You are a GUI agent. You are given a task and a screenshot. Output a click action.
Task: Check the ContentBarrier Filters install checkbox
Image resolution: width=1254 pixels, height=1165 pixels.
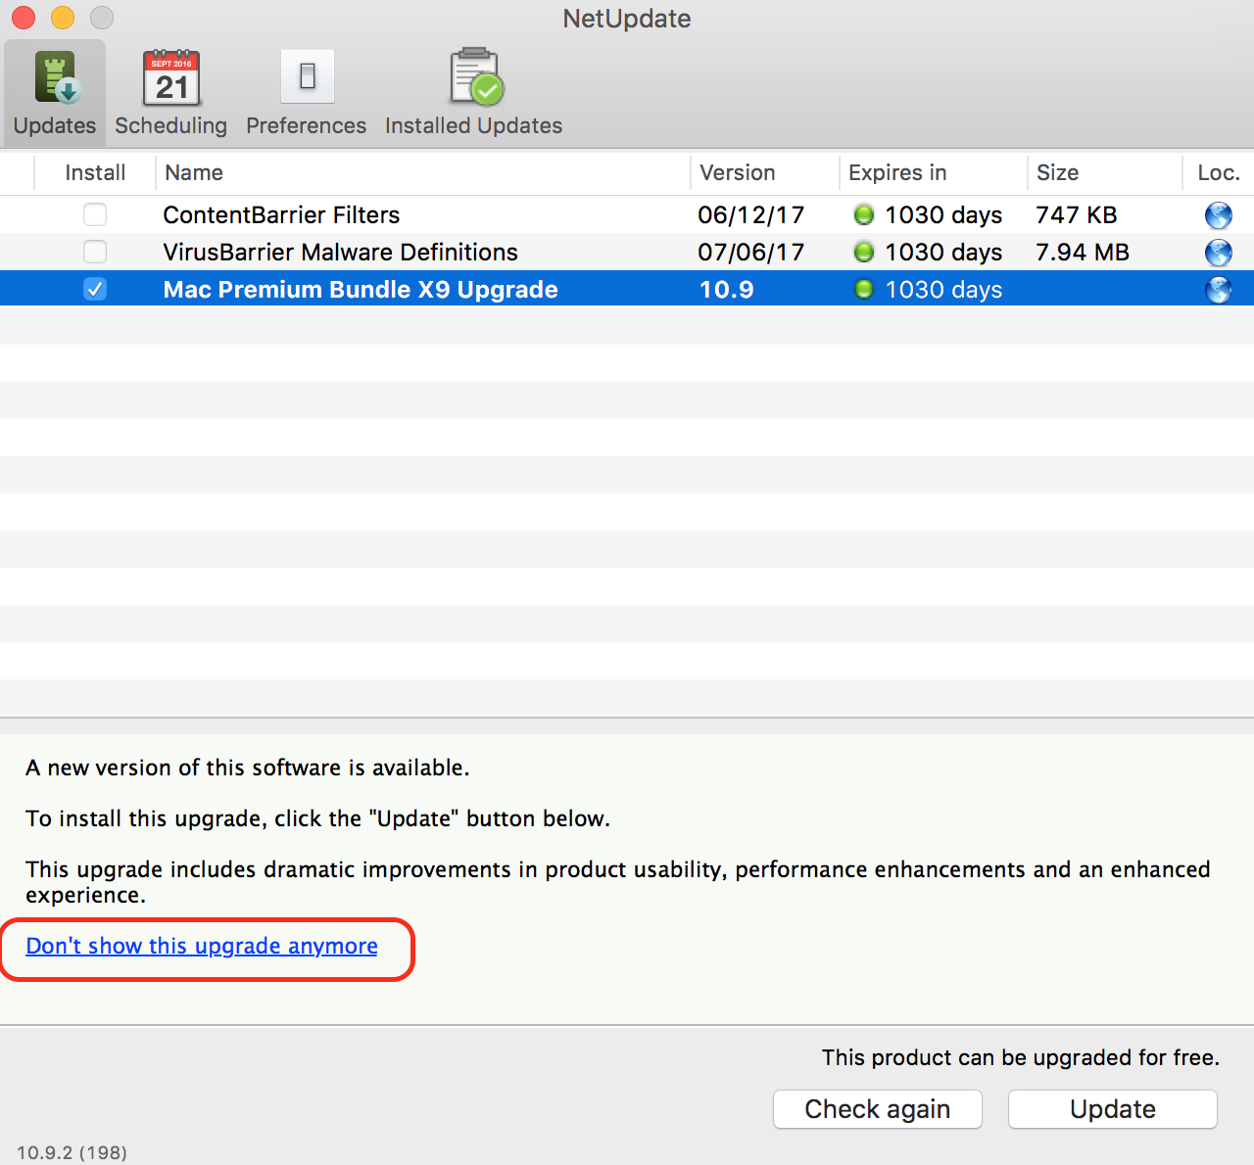(95, 214)
